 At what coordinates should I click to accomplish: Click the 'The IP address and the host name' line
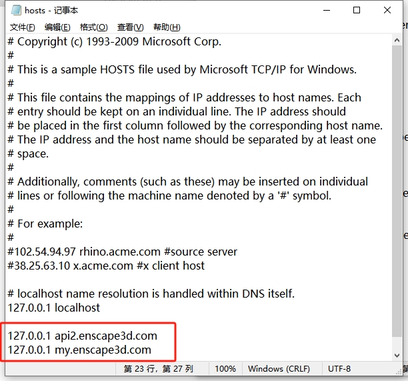(x=192, y=140)
